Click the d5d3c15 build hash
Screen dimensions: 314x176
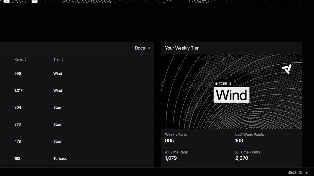tap(295, 172)
